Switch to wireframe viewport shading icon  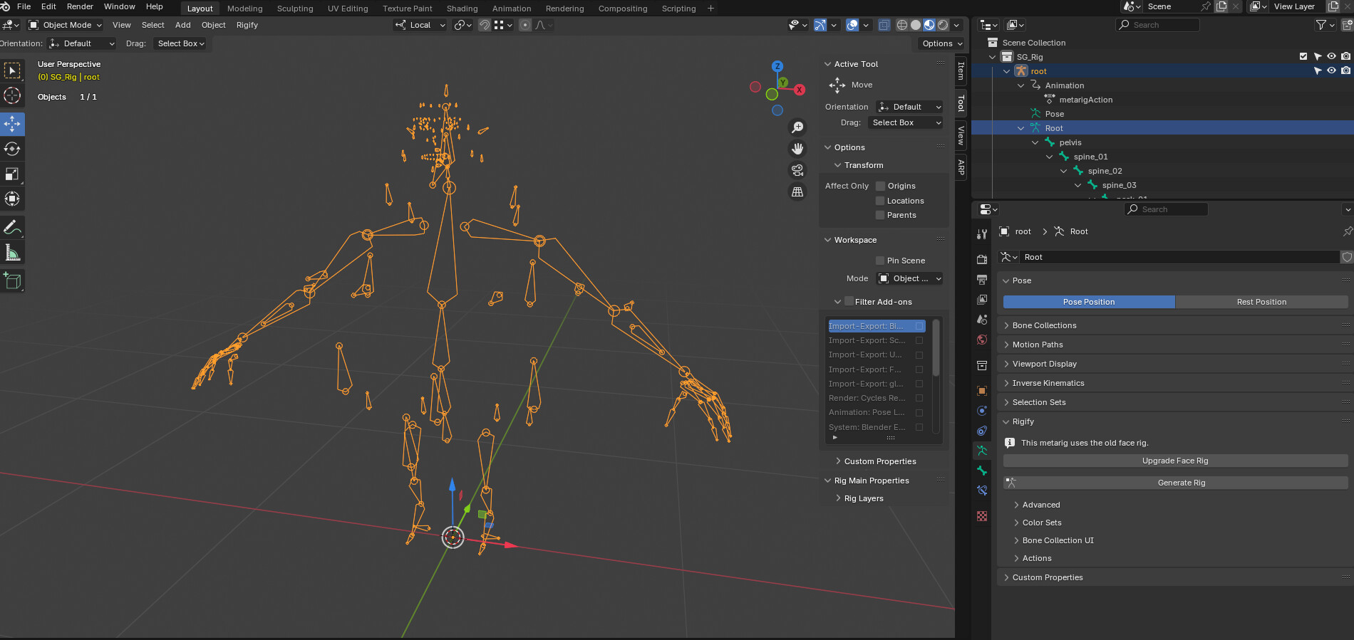(x=902, y=25)
